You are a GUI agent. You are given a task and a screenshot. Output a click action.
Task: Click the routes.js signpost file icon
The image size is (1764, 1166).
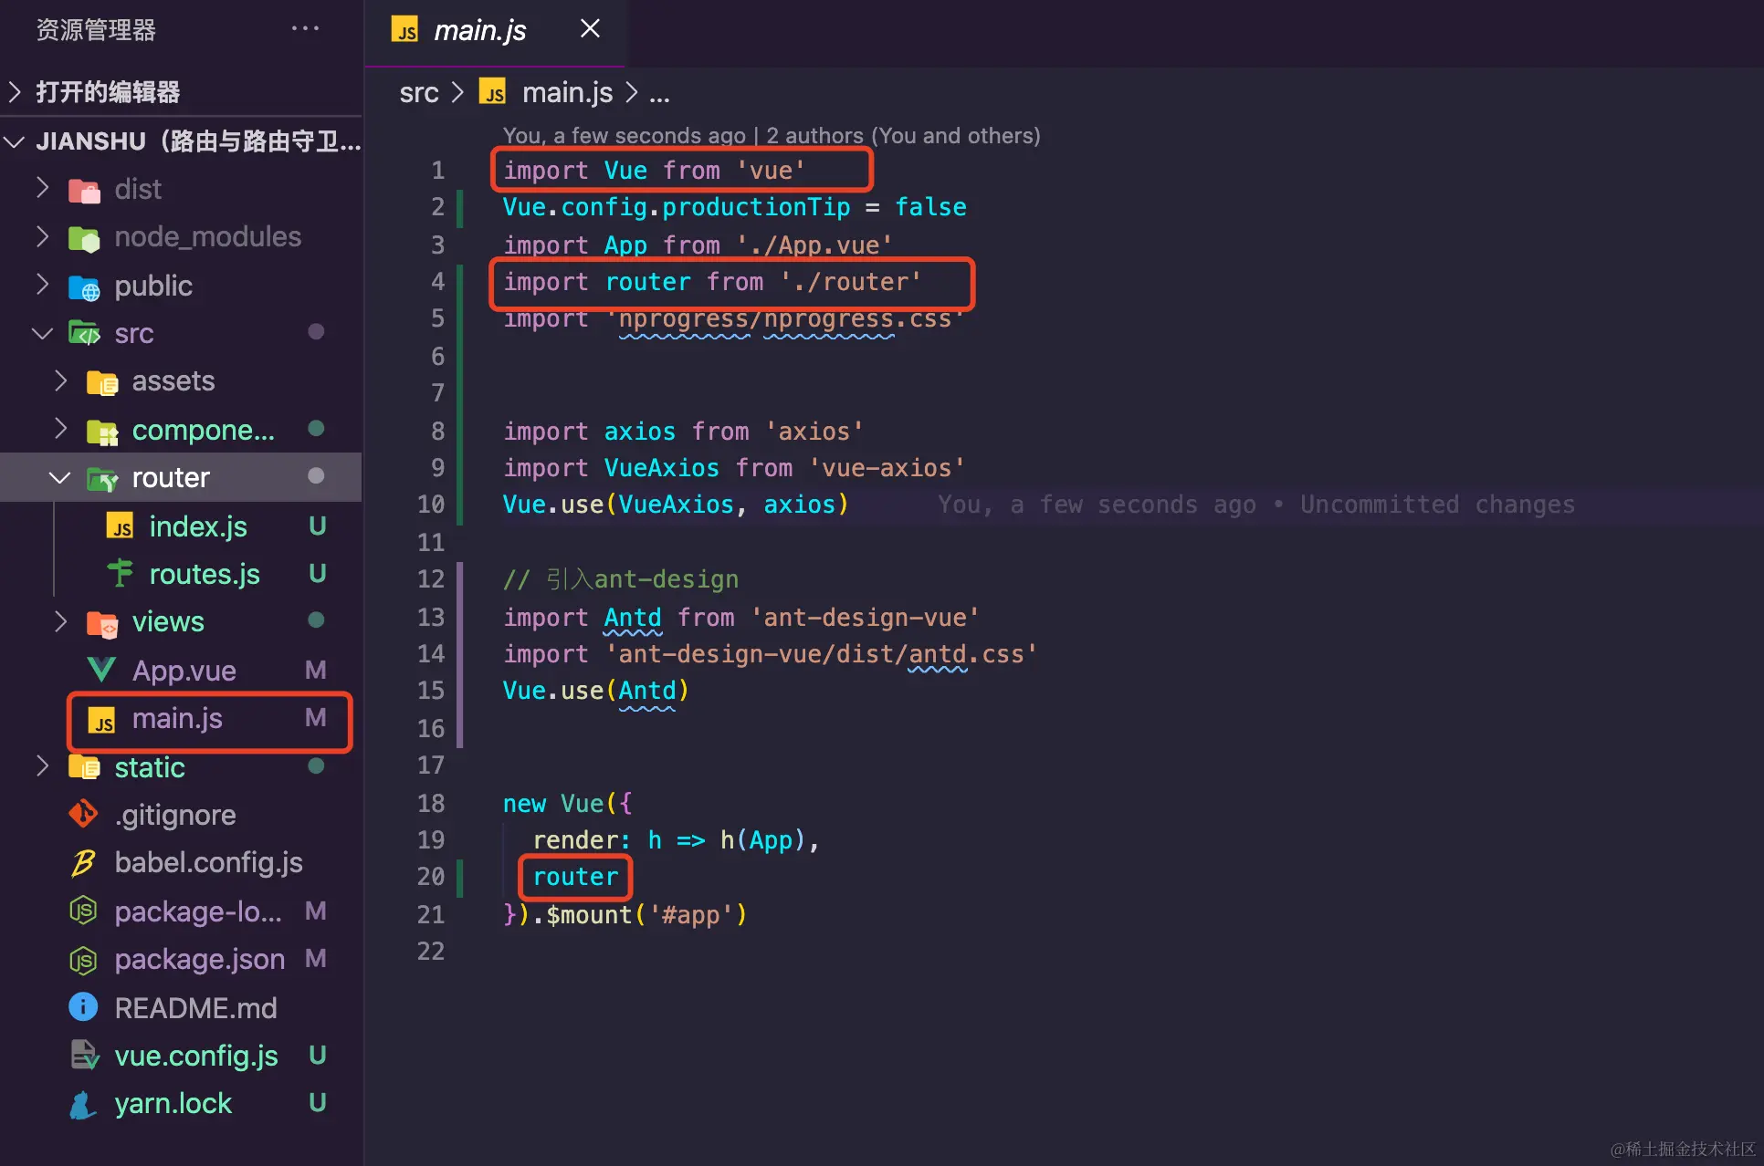(x=120, y=574)
